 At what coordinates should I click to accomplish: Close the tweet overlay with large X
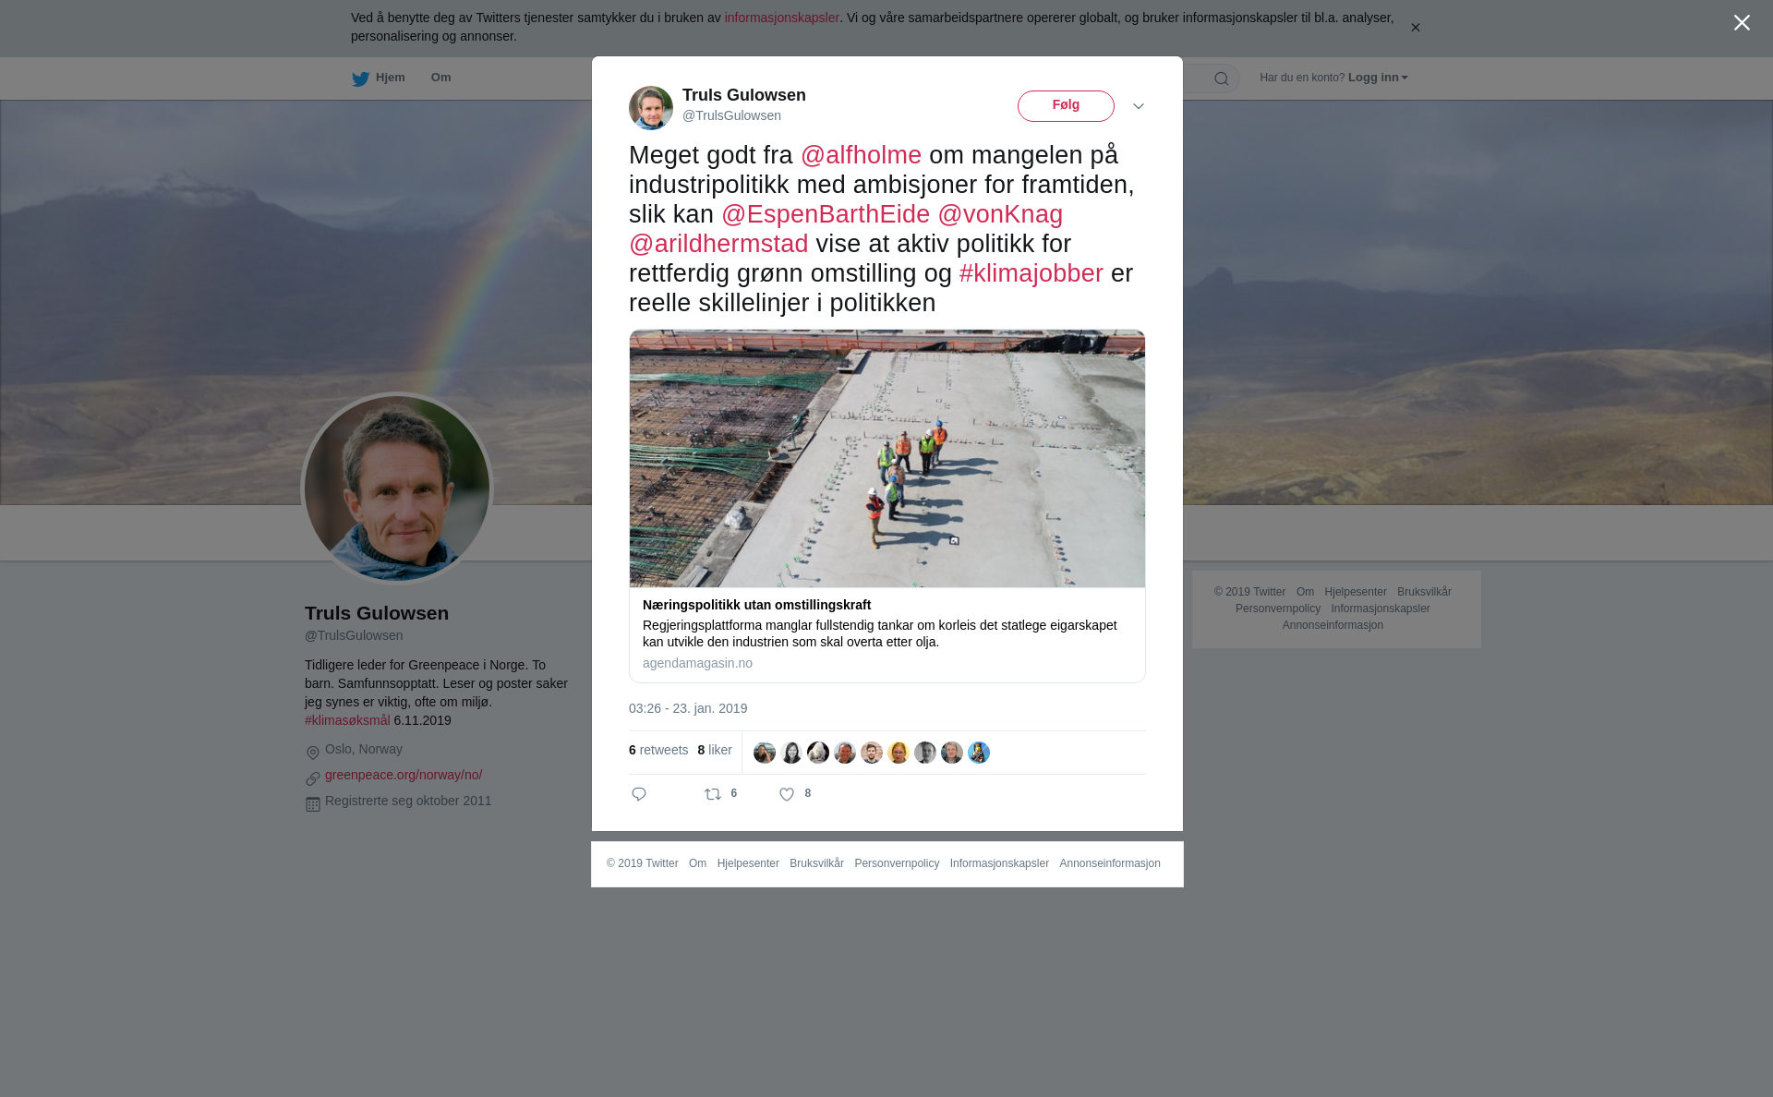(x=1742, y=23)
